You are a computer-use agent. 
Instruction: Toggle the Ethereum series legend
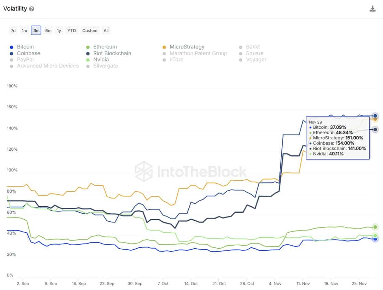[105, 47]
